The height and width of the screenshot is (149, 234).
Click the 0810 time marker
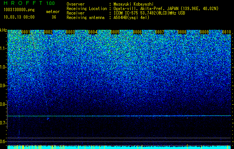tap(227, 32)
